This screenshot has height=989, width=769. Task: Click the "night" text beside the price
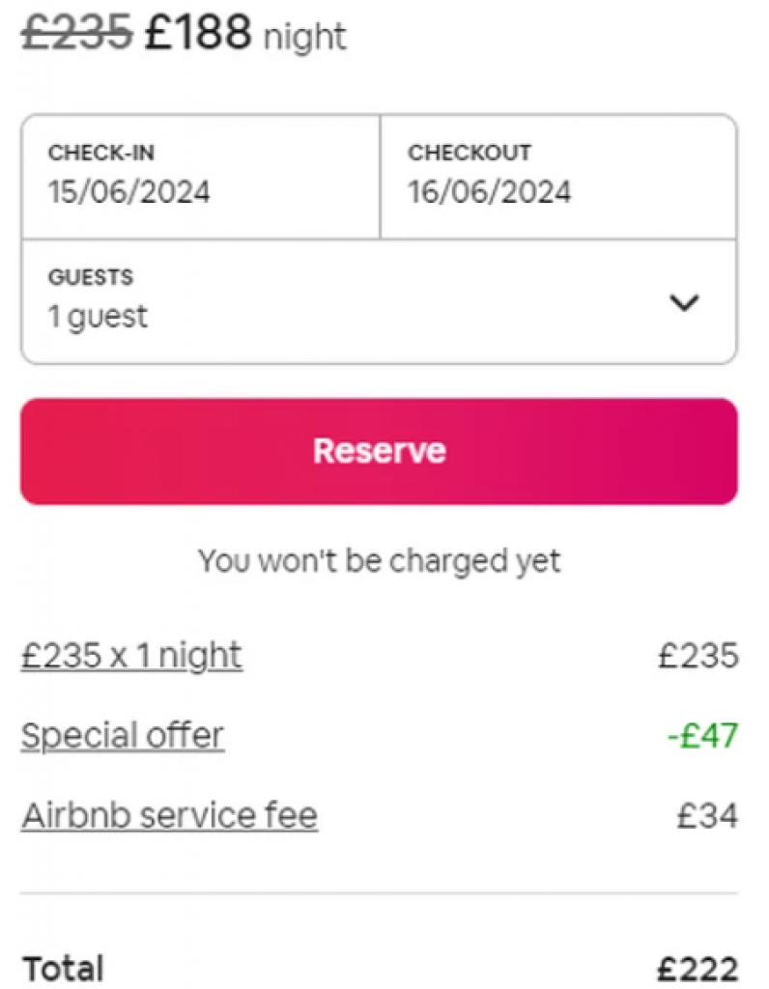click(304, 38)
